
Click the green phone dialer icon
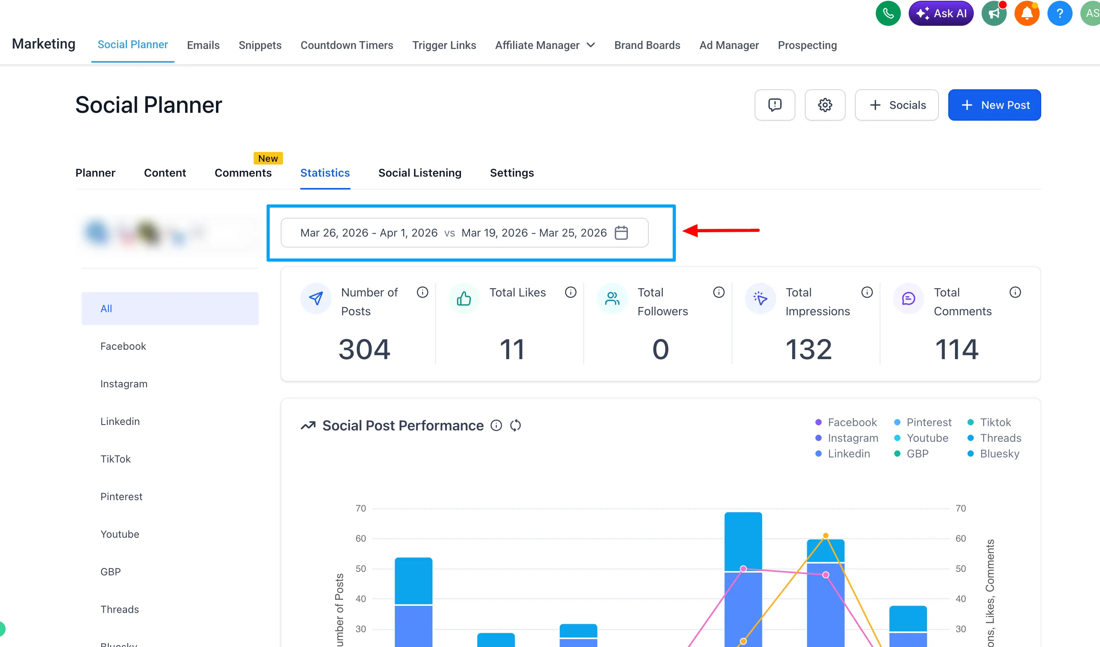[x=888, y=14]
